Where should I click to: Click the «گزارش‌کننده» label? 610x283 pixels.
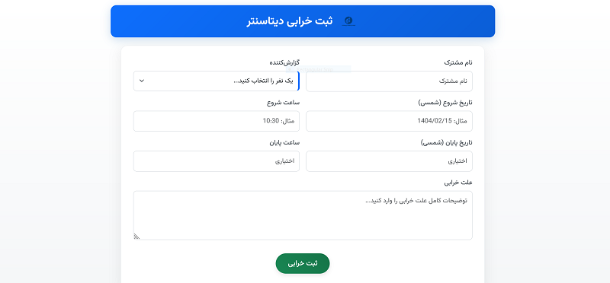point(284,62)
